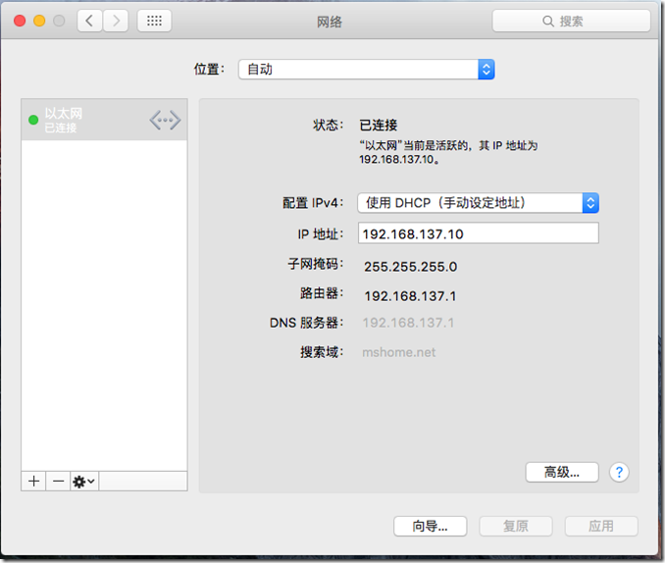Expand the 配置 IPv4 dropdown
This screenshot has height=563, width=665.
pyautogui.click(x=478, y=203)
